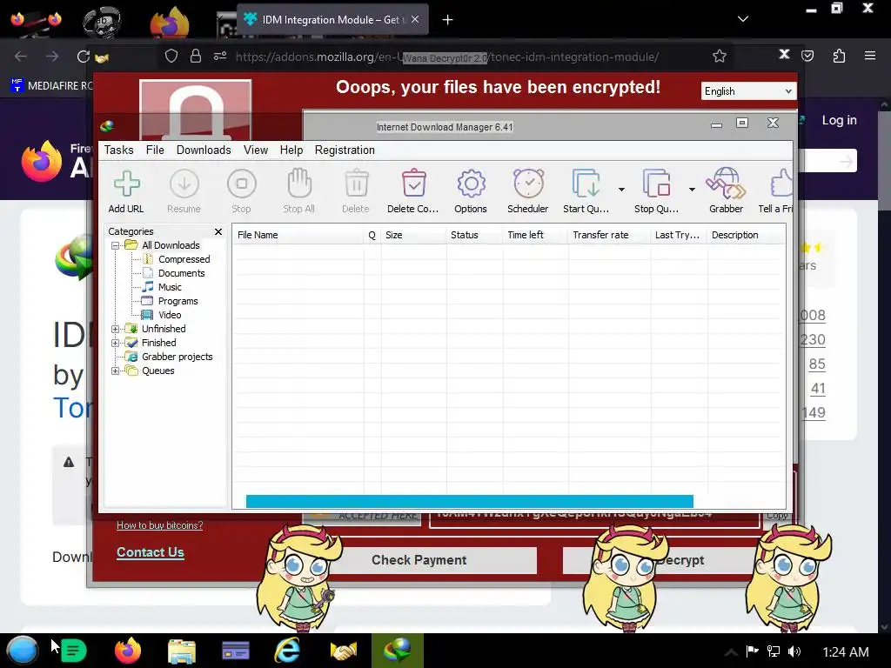
Task: Open a new Firefox tab
Action: 448,20
